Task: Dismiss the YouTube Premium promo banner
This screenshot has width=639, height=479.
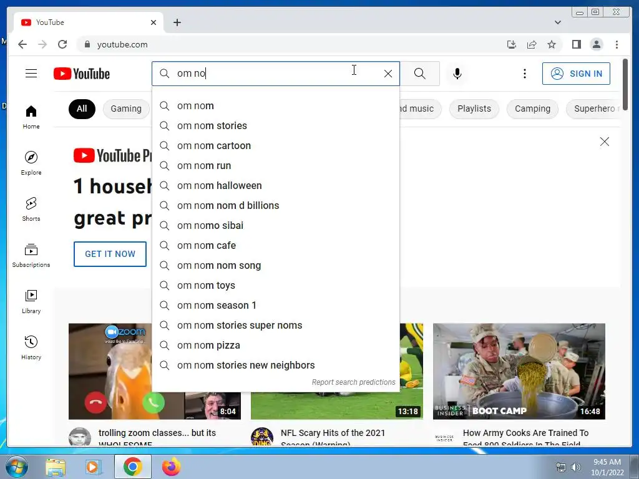Action: (x=604, y=142)
